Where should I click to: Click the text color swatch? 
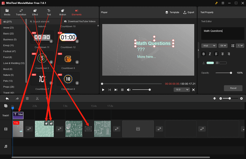click(x=210, y=63)
